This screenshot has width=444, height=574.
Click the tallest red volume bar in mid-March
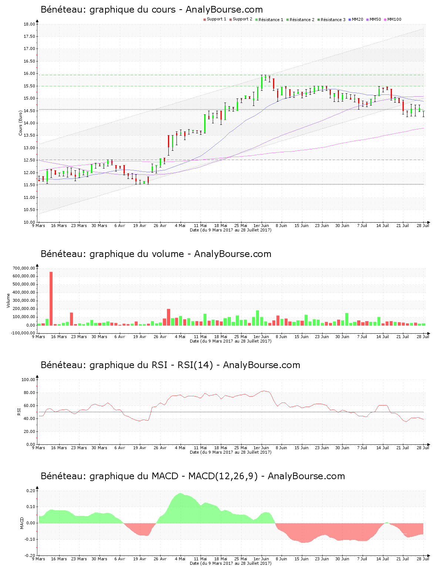(x=51, y=298)
